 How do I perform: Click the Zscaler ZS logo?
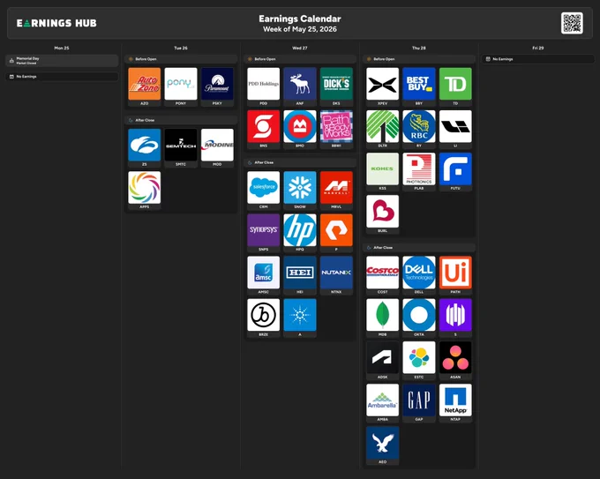[144, 145]
